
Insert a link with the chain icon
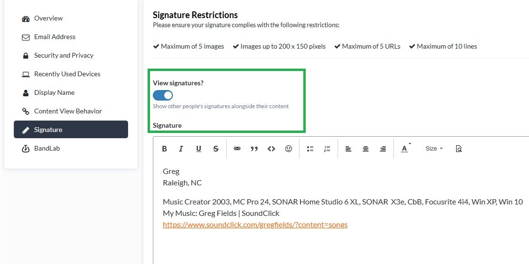[237, 149]
